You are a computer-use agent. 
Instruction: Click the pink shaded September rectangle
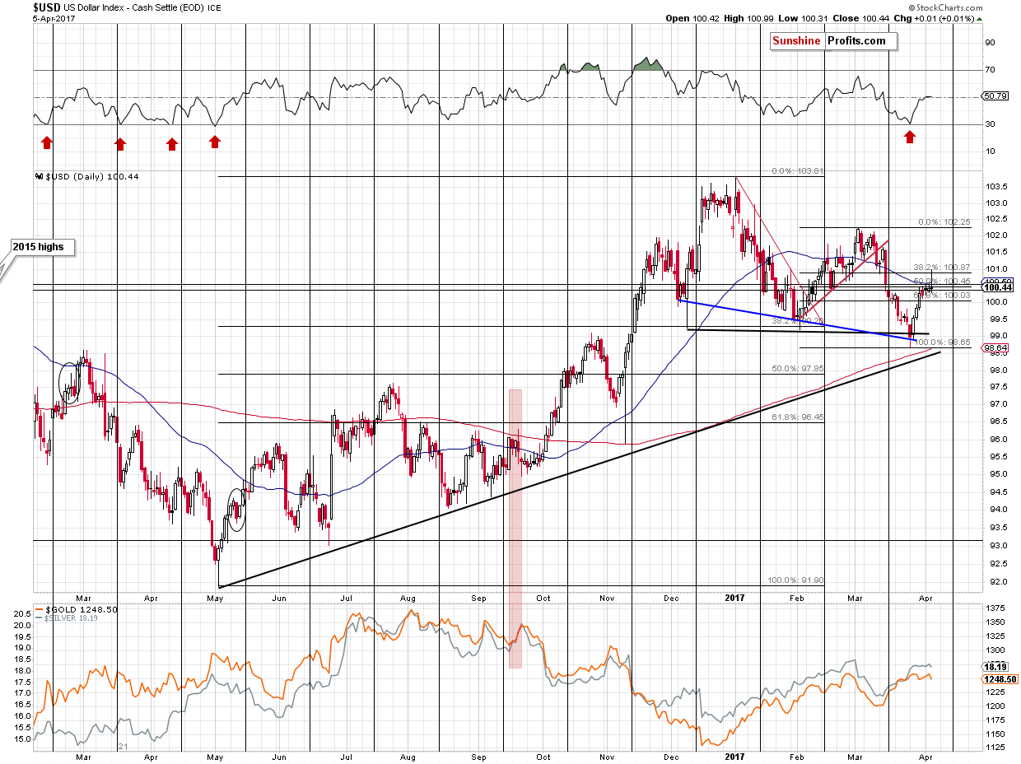click(515, 529)
